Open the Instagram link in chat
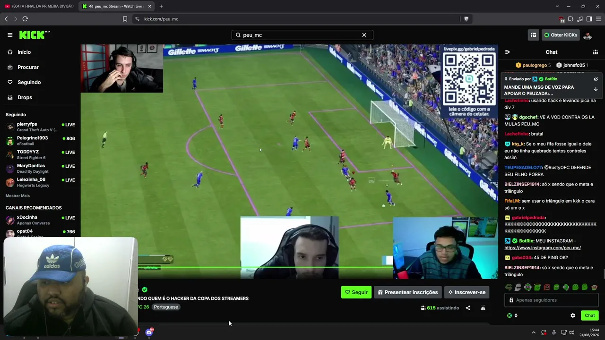The image size is (605, 340). (x=543, y=248)
